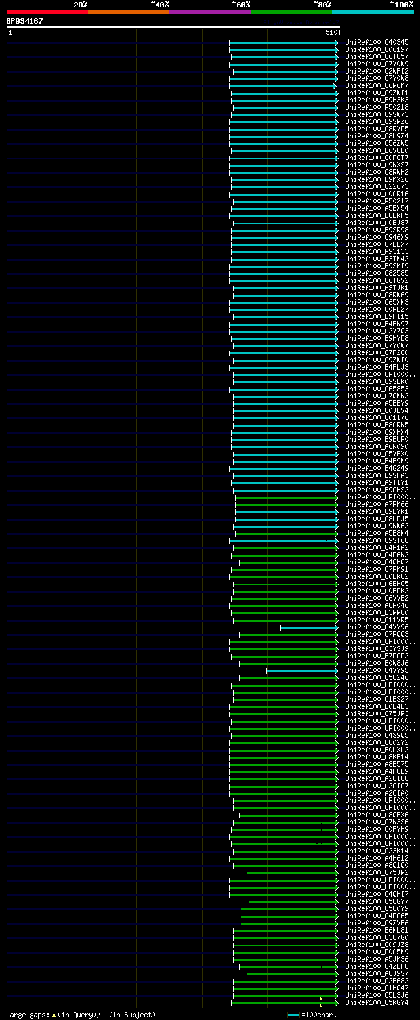Select hit label UniRef100_B8LKH5
Image resolution: width=420 pixels, height=1020 pixels.
click(377, 215)
